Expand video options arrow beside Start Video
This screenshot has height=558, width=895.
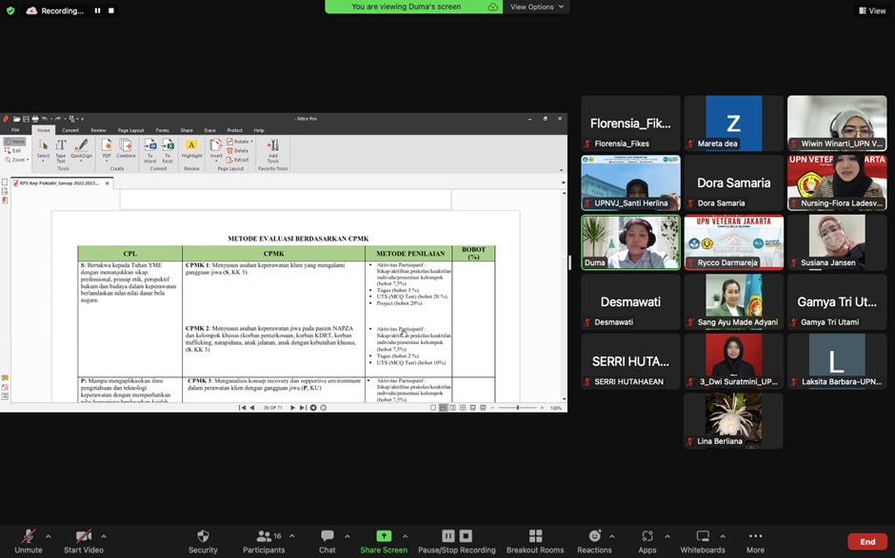pyautogui.click(x=104, y=536)
